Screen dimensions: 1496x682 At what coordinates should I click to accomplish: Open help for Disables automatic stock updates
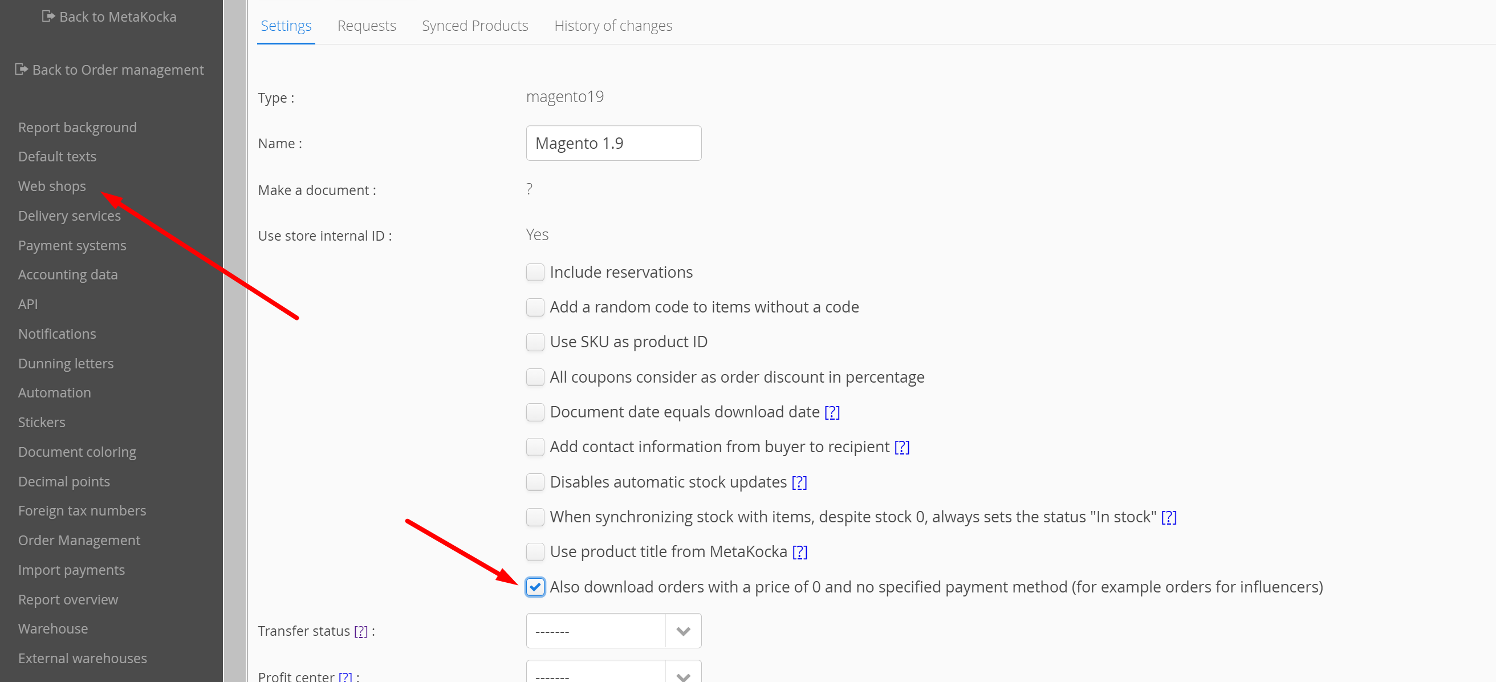(x=799, y=482)
